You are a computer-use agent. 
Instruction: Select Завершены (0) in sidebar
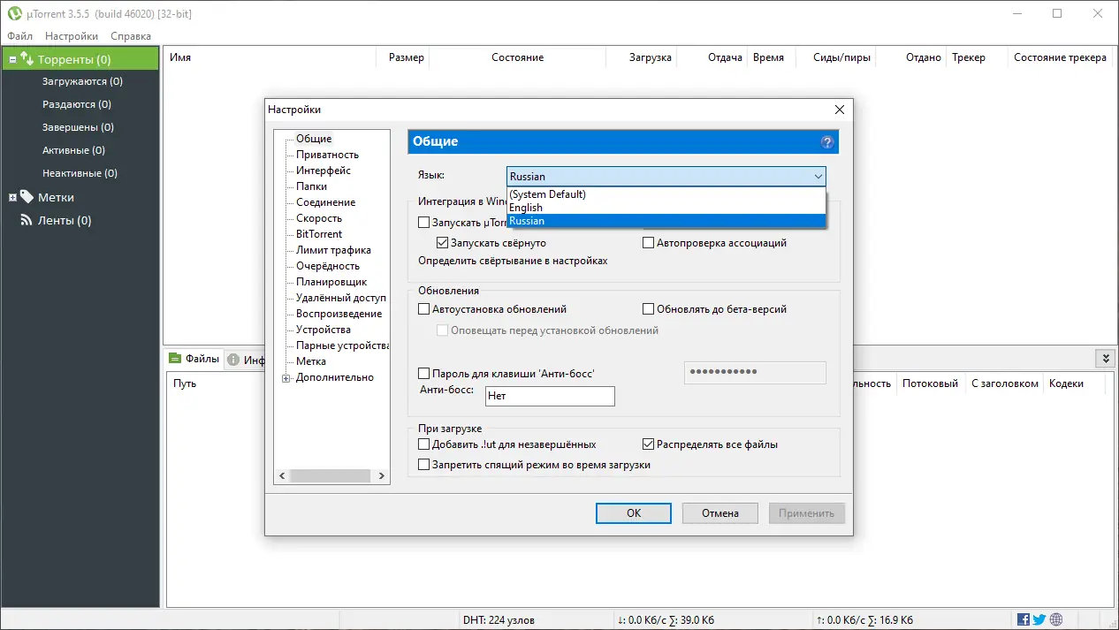pyautogui.click(x=78, y=127)
